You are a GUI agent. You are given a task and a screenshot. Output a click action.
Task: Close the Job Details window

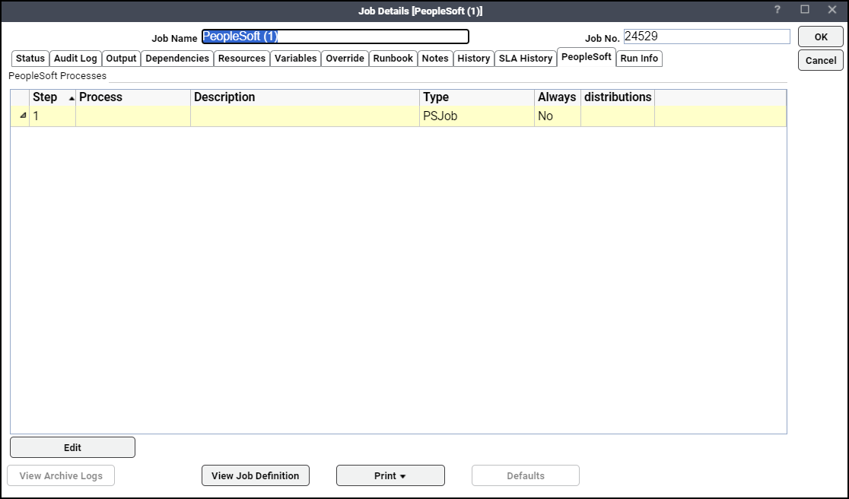[x=832, y=10]
